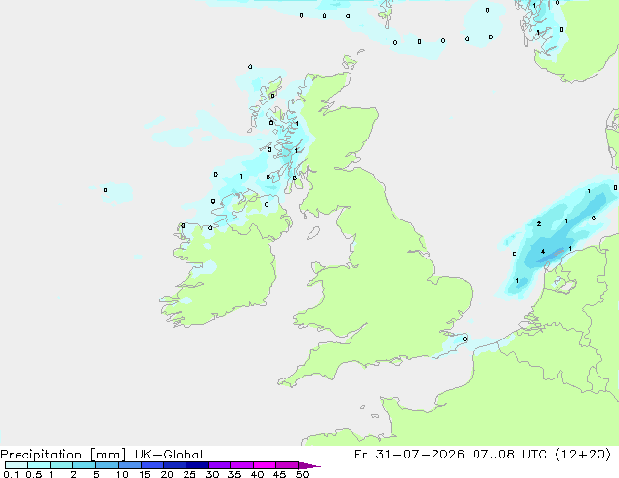Click the "07..08 UTC" time text
Viewport: 619px width, 478px height.
coord(510,455)
